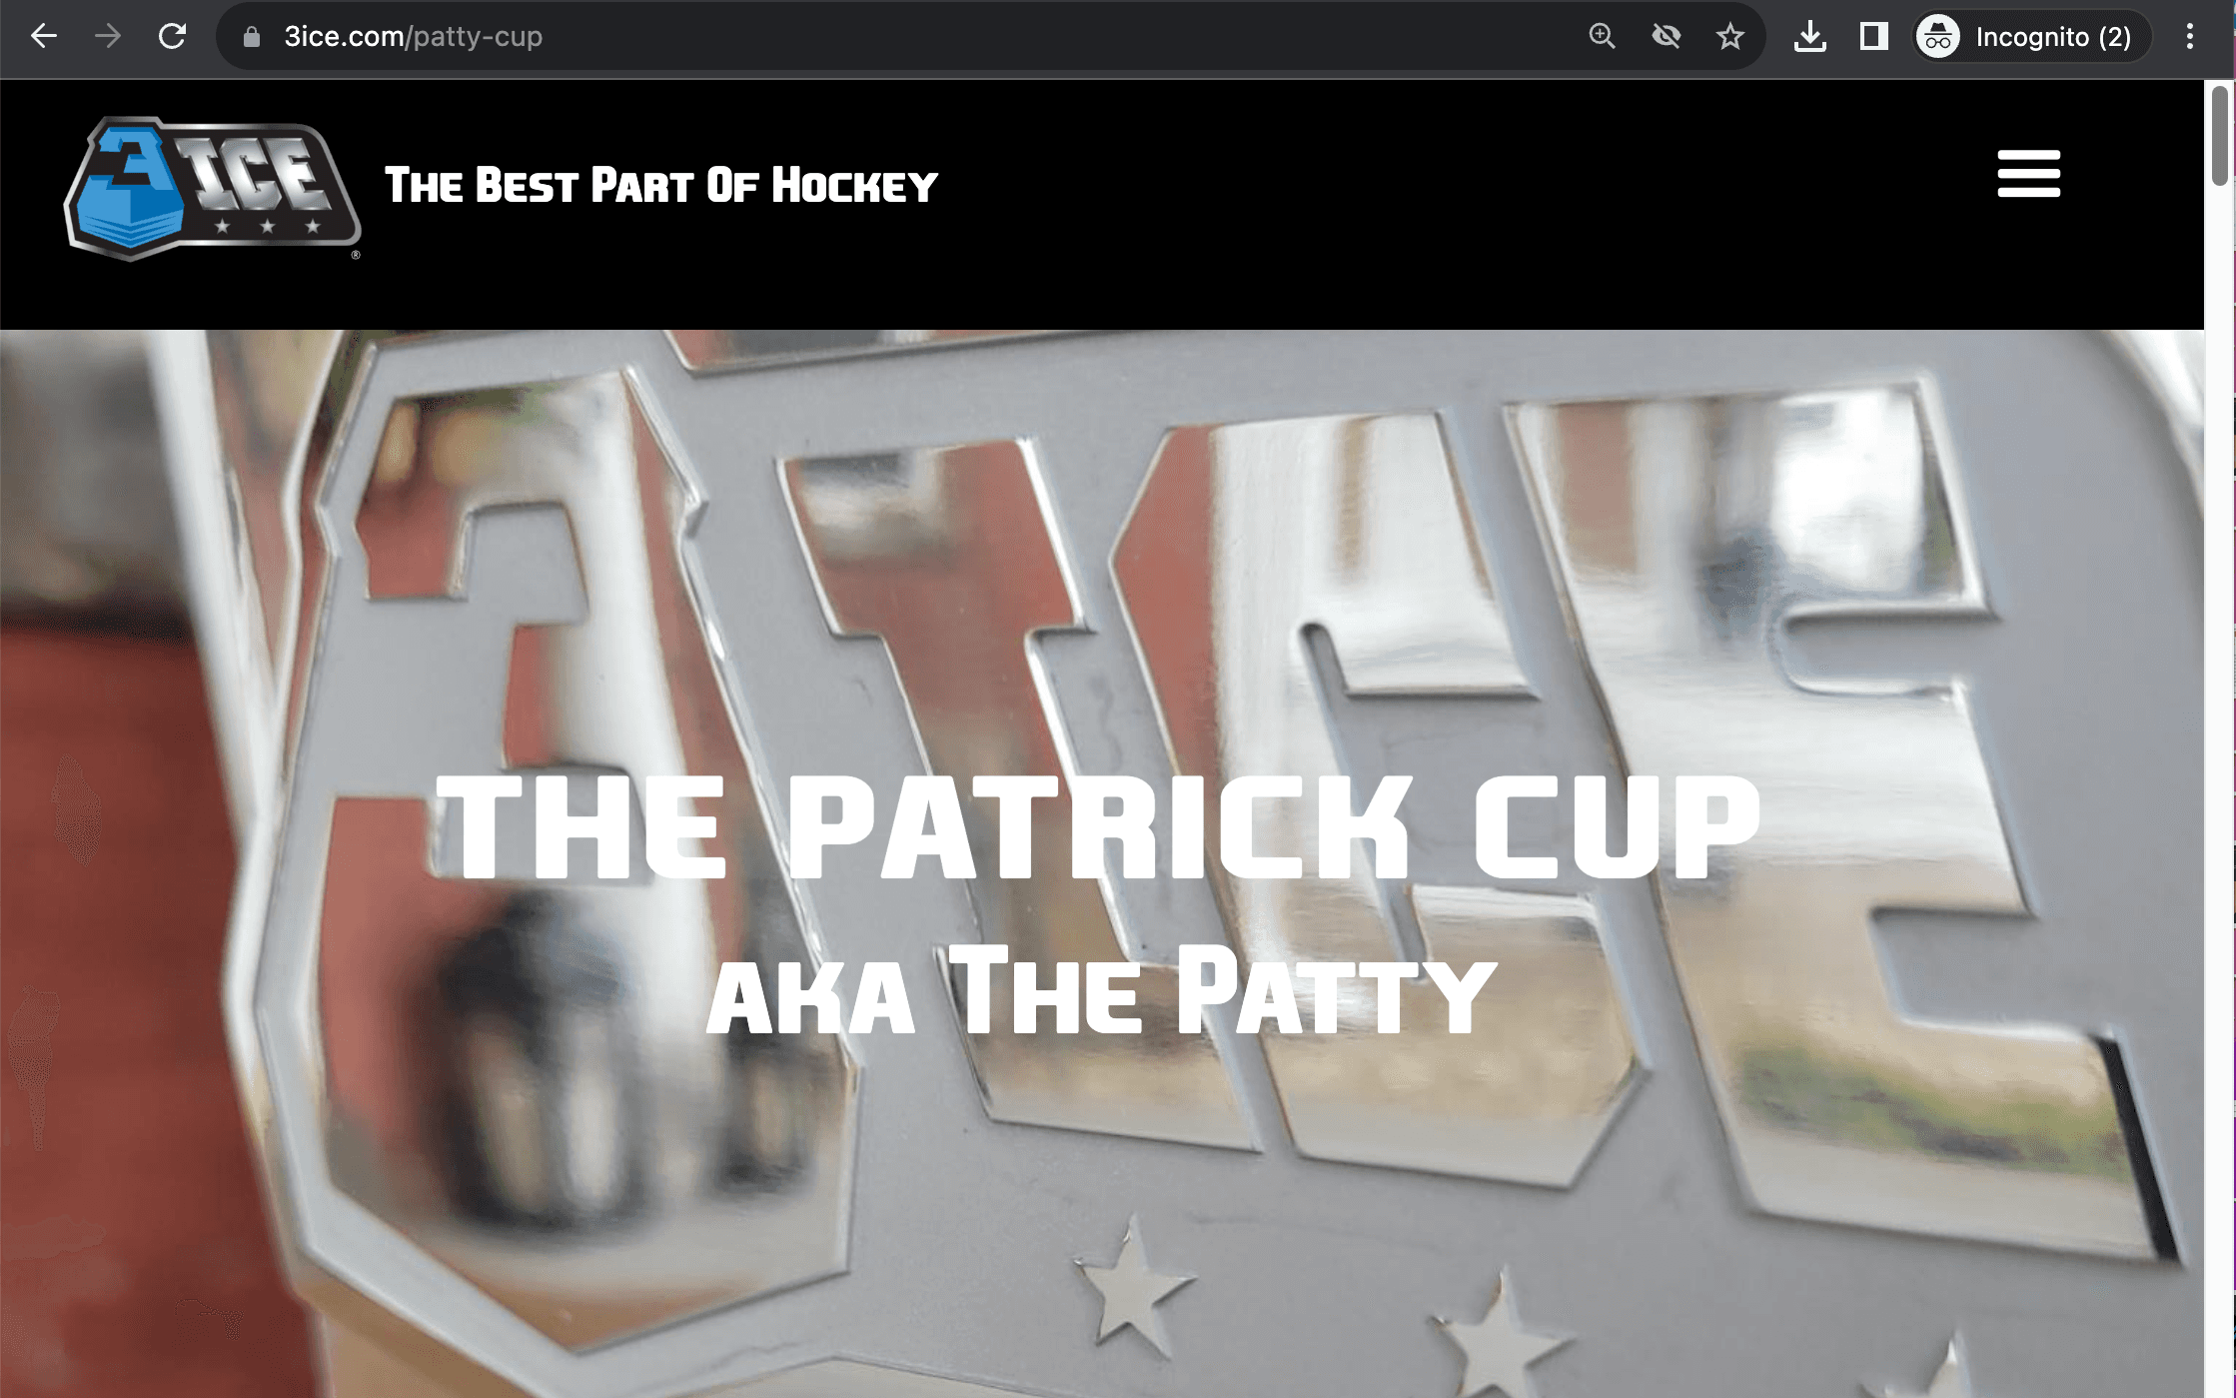Screen dimensions: 2236x1398
Task: Open Chrome's three-dot menu
Action: click(2189, 37)
